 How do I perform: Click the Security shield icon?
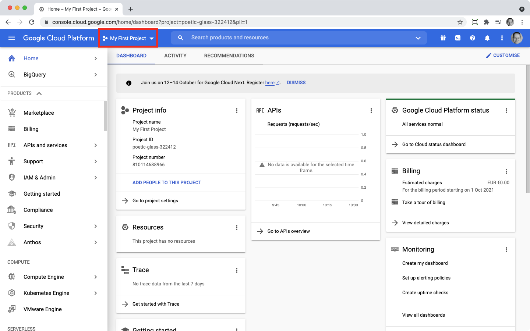click(12, 226)
